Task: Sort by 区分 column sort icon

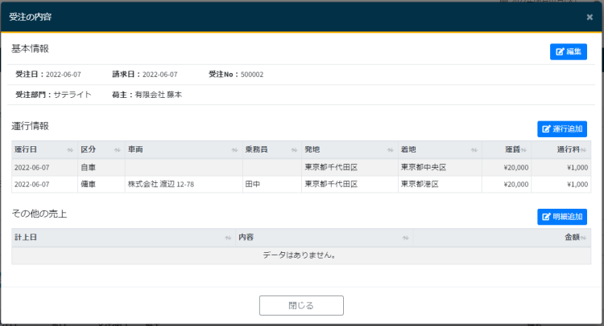Action: (116, 150)
